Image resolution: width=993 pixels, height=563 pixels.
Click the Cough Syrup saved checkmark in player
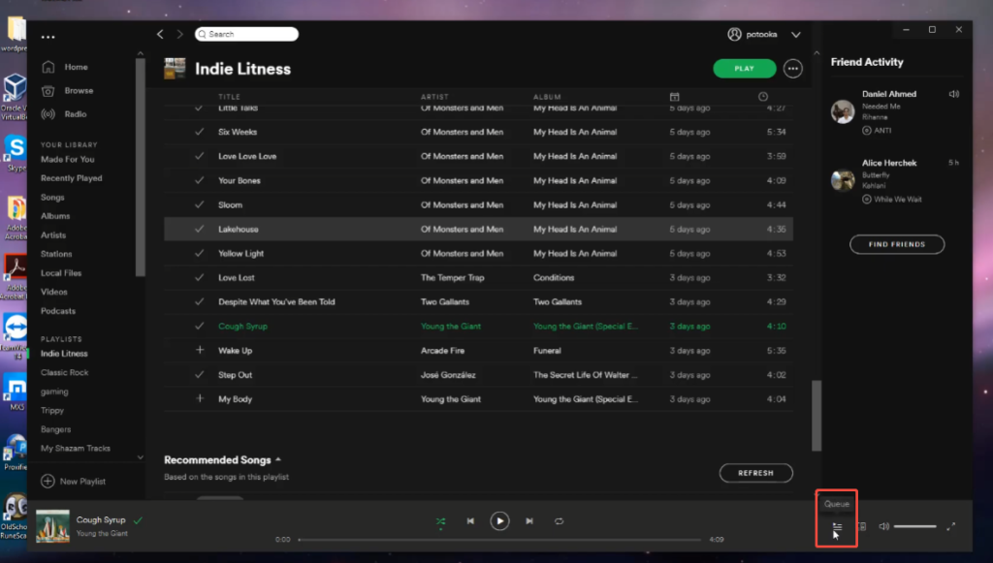tap(138, 520)
